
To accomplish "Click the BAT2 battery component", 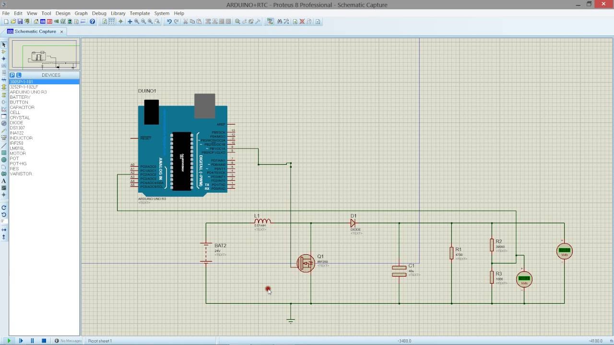I will 206,253.
